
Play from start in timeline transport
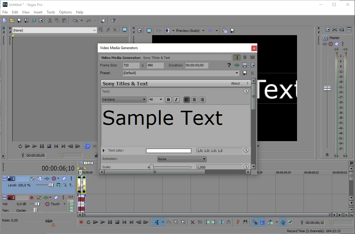pos(96,222)
